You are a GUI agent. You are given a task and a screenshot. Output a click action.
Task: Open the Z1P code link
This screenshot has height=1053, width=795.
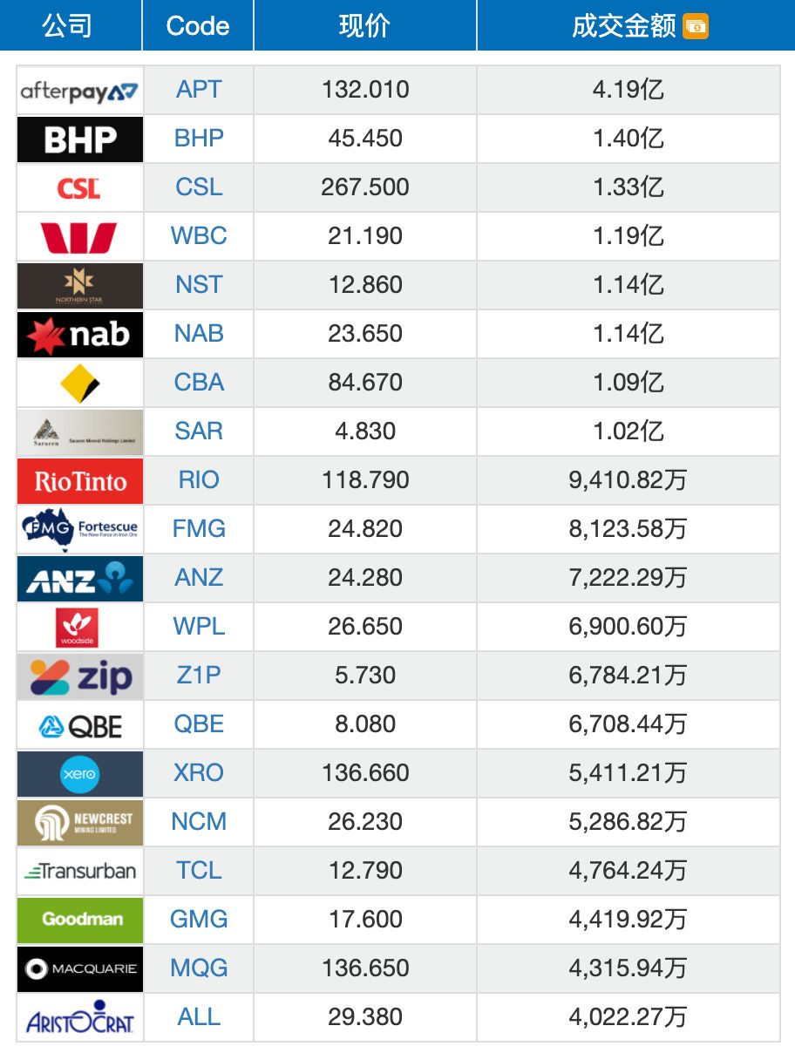199,676
